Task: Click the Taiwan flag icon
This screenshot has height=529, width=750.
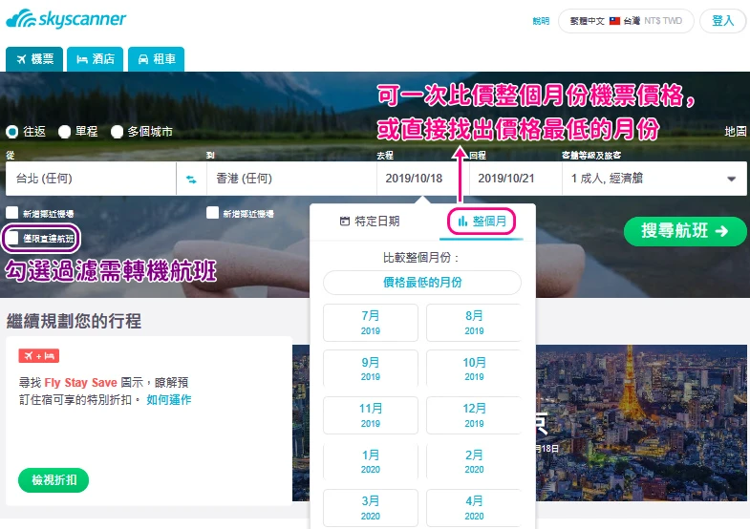Action: click(x=614, y=20)
